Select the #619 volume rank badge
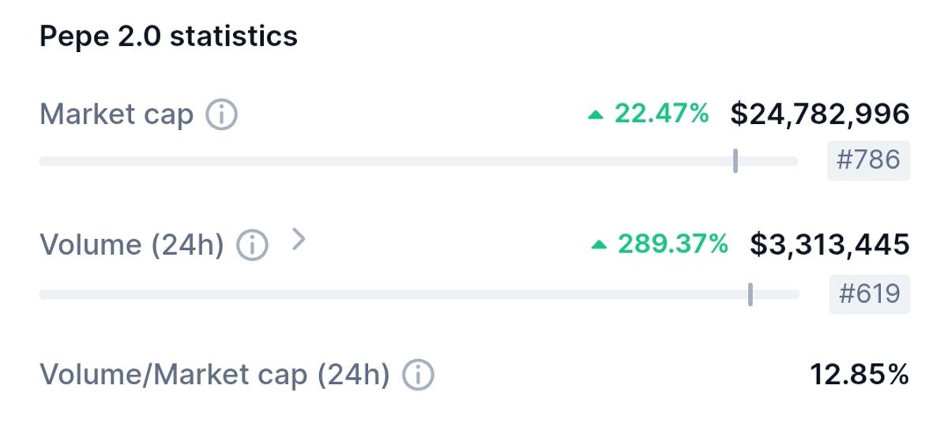 click(869, 294)
